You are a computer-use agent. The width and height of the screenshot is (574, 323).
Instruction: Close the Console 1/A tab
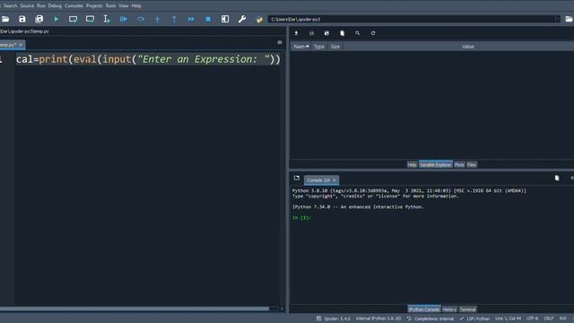[335, 180]
